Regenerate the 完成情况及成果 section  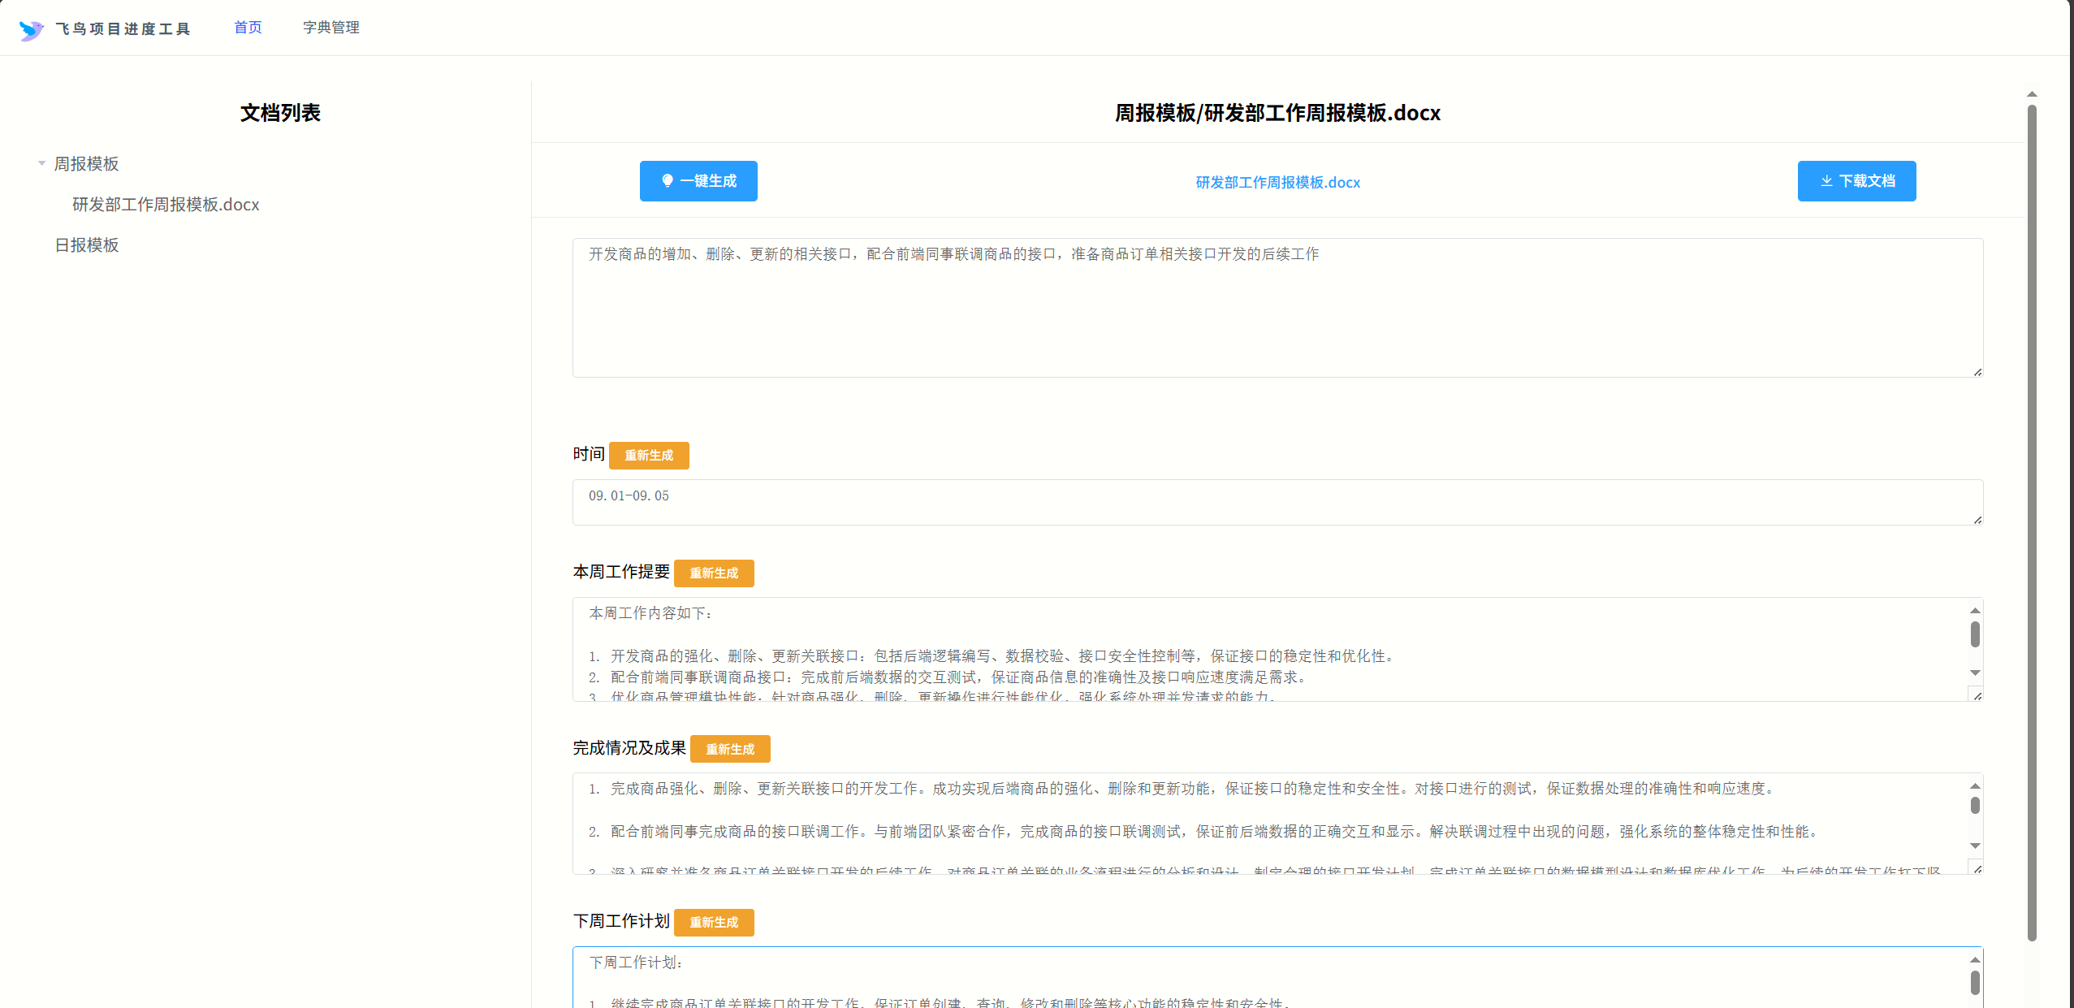pos(729,749)
